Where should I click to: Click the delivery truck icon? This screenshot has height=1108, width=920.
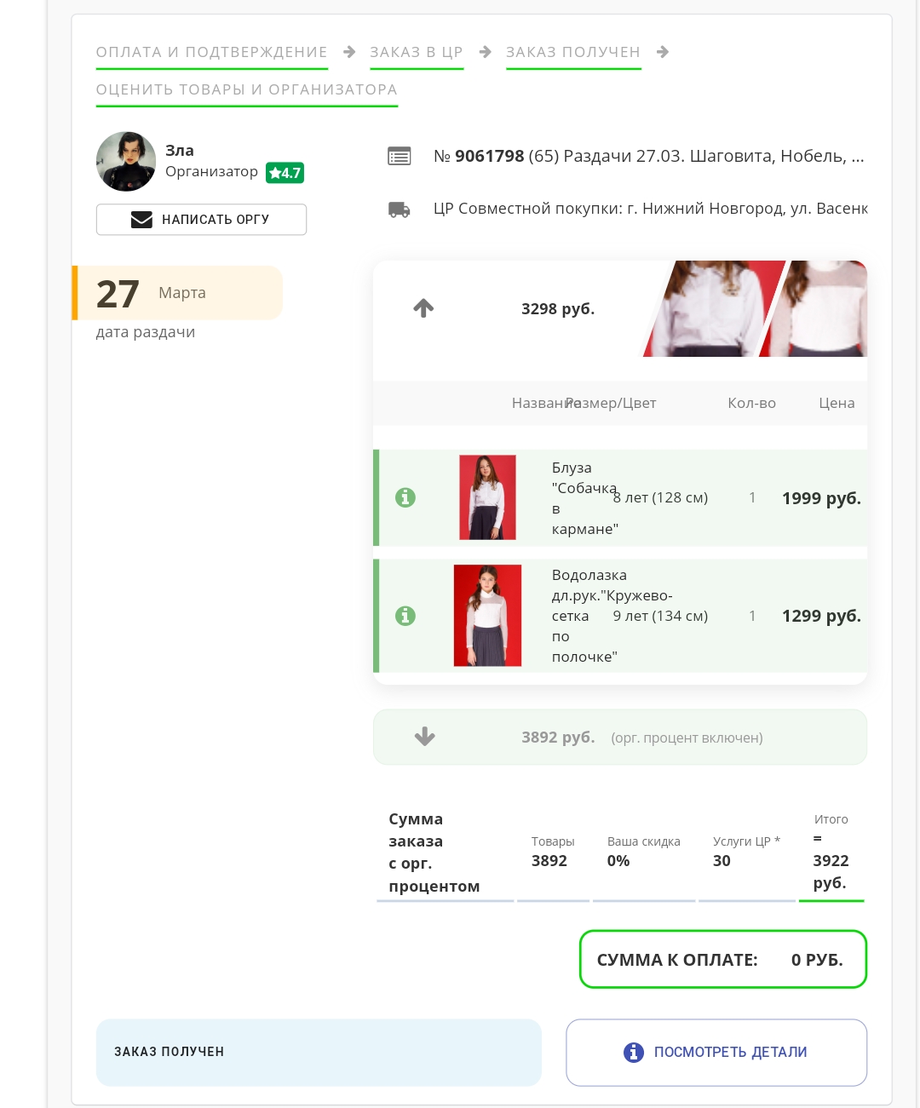tap(399, 209)
